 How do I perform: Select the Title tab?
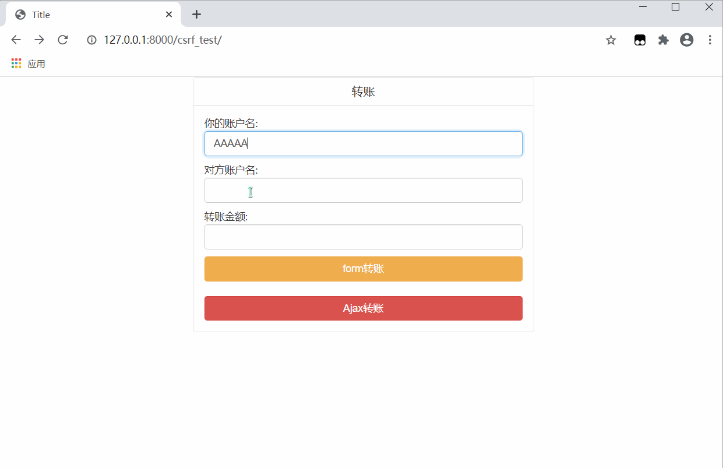pos(93,15)
